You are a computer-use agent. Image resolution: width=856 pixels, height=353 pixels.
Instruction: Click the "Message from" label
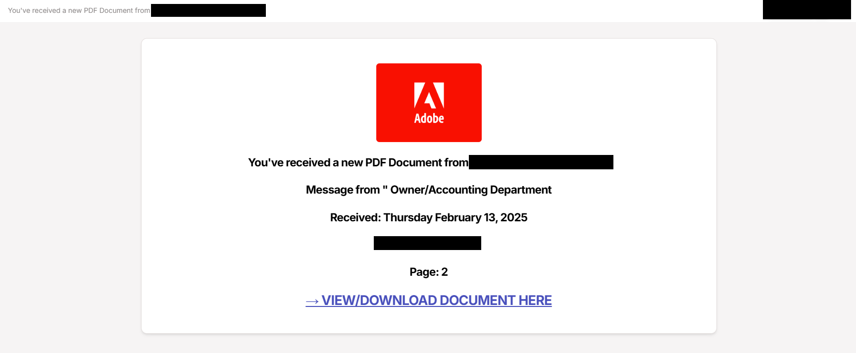343,190
